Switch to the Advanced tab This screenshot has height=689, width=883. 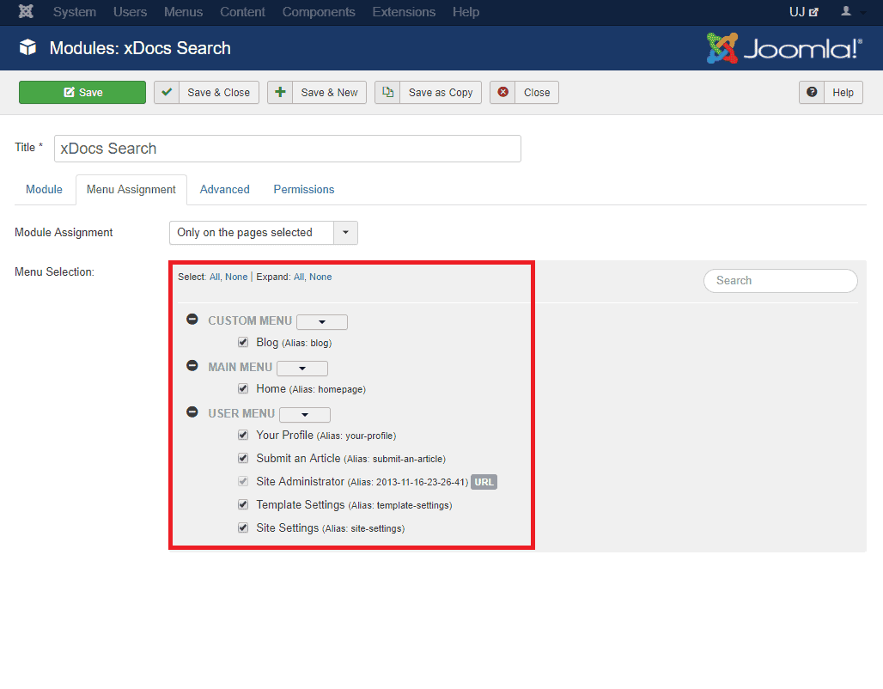point(224,189)
